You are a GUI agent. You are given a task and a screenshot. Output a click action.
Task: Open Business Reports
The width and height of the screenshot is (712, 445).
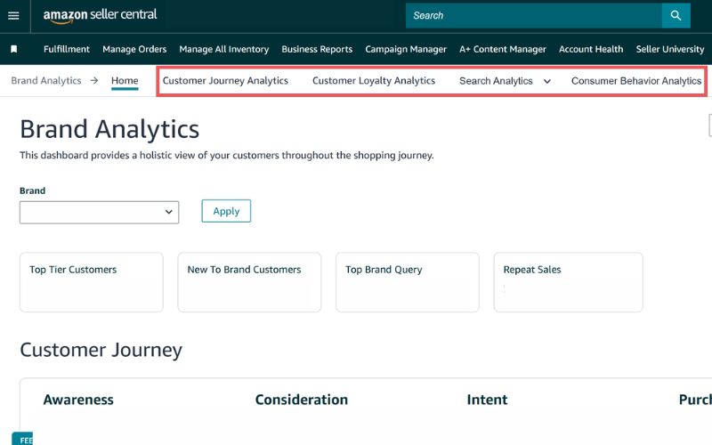click(x=317, y=49)
